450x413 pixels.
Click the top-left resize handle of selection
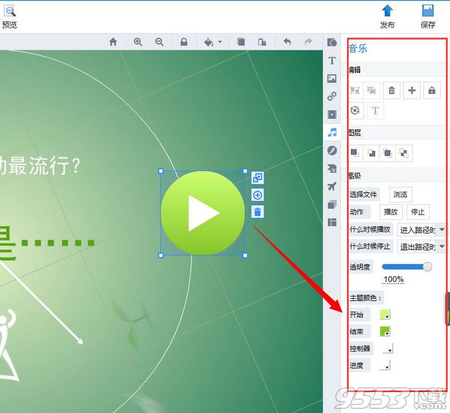[x=161, y=171]
